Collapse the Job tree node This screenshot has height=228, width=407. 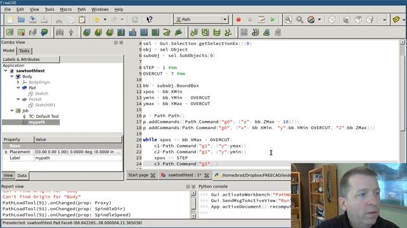point(12,111)
